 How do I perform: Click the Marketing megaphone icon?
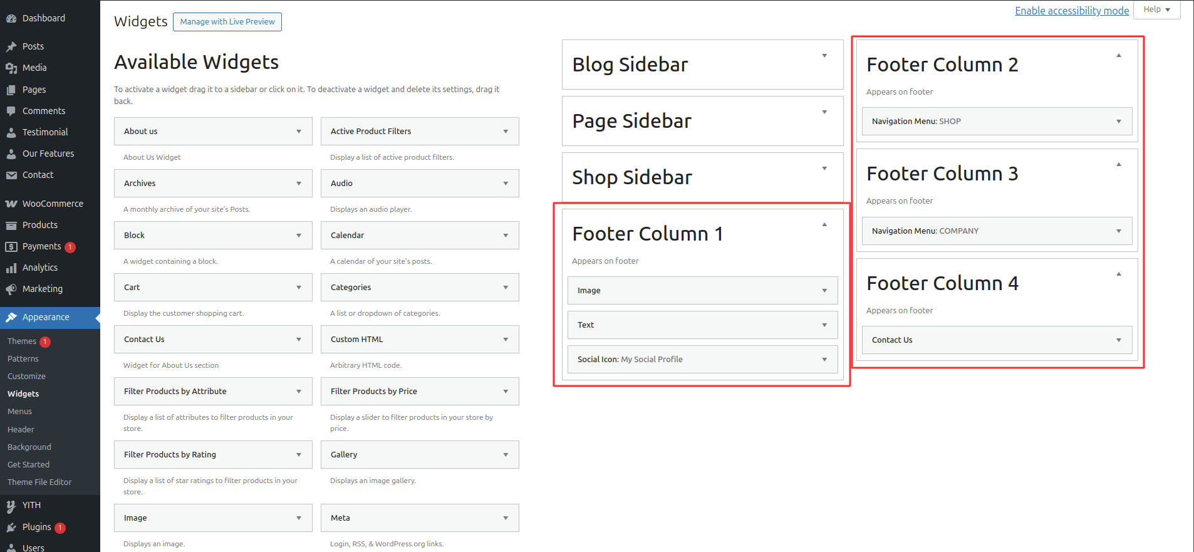12,289
